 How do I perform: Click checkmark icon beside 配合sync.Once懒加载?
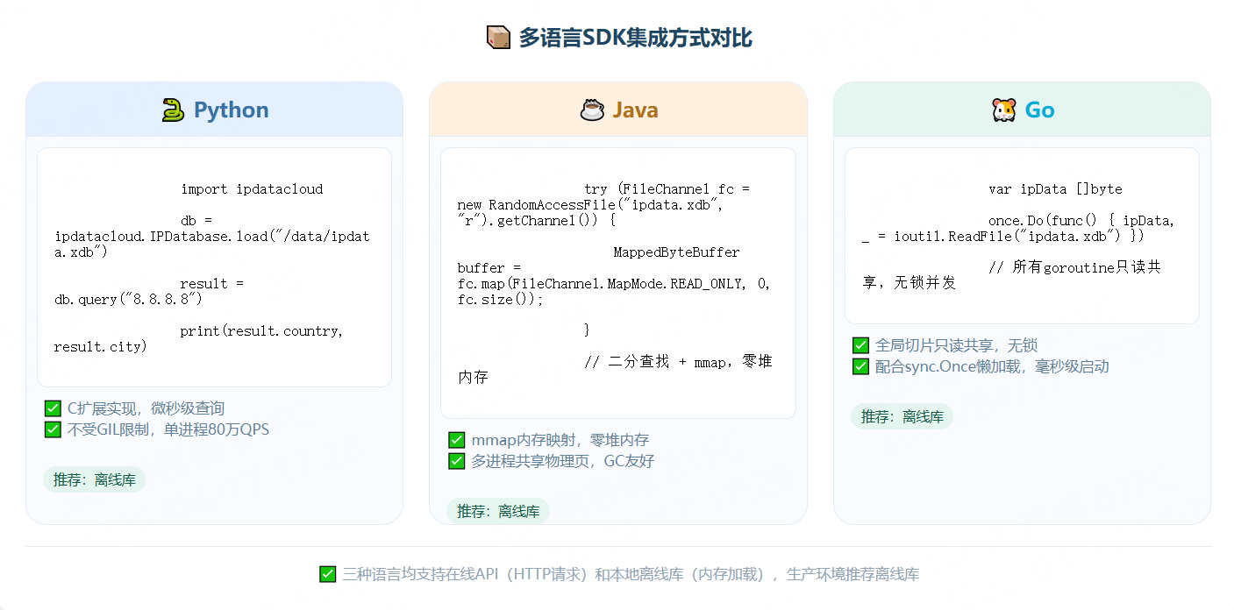click(860, 366)
